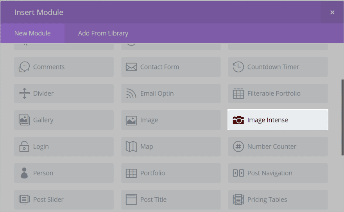Switch to the New Module tab
The width and height of the screenshot is (344, 212).
click(x=32, y=33)
